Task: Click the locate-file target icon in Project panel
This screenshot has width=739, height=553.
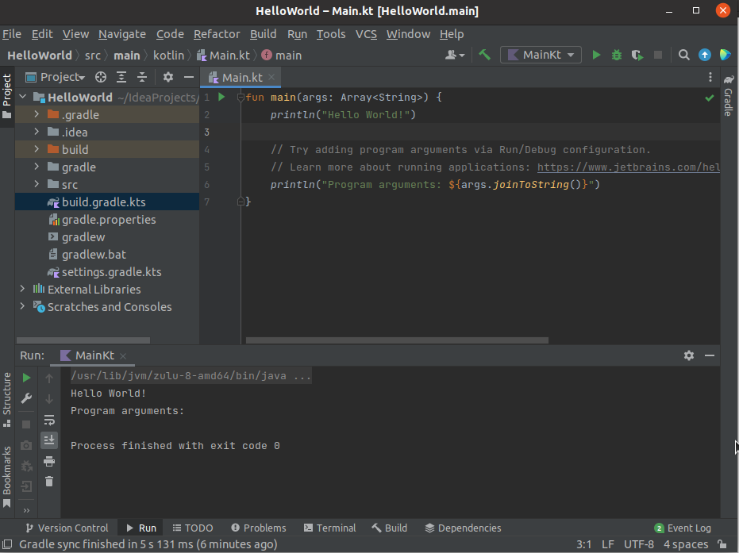Action: tap(101, 77)
